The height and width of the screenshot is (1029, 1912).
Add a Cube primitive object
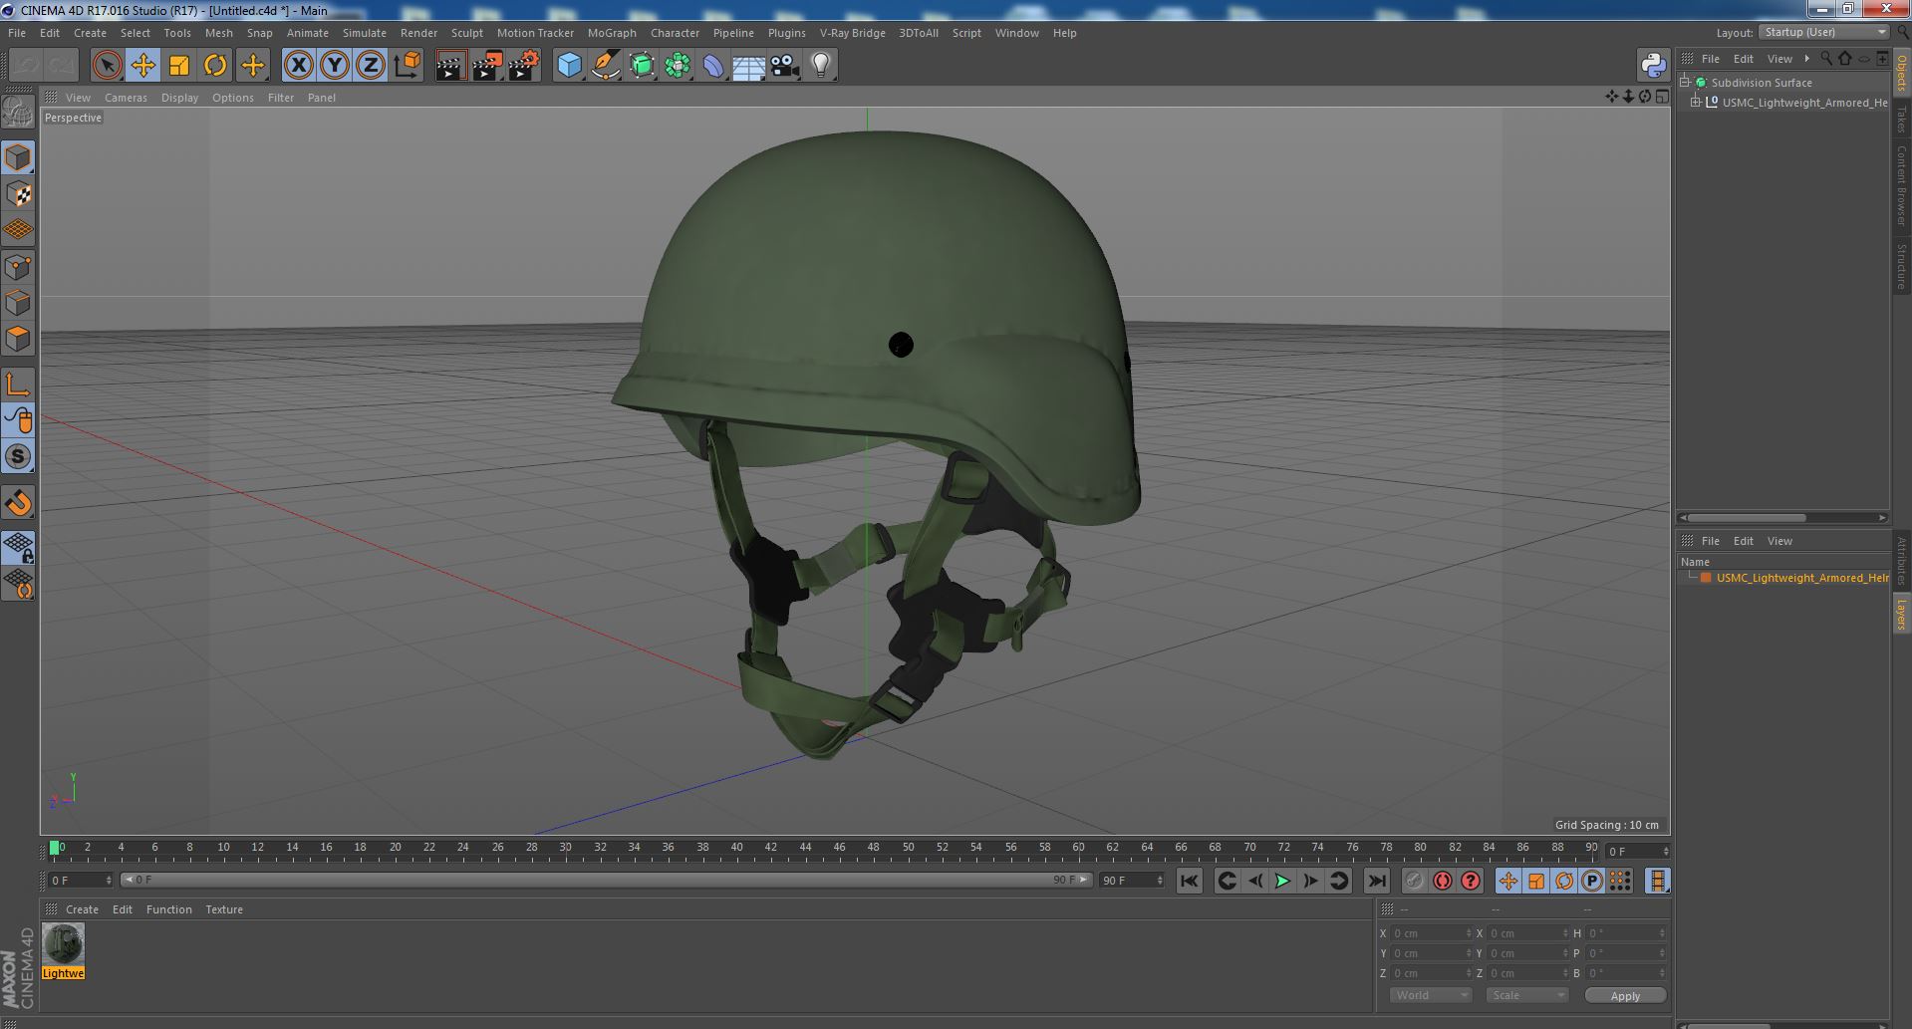pyautogui.click(x=569, y=66)
